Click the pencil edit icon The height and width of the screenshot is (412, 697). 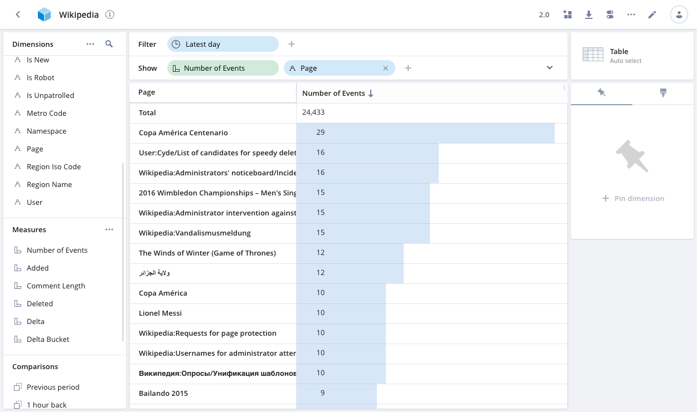(652, 14)
